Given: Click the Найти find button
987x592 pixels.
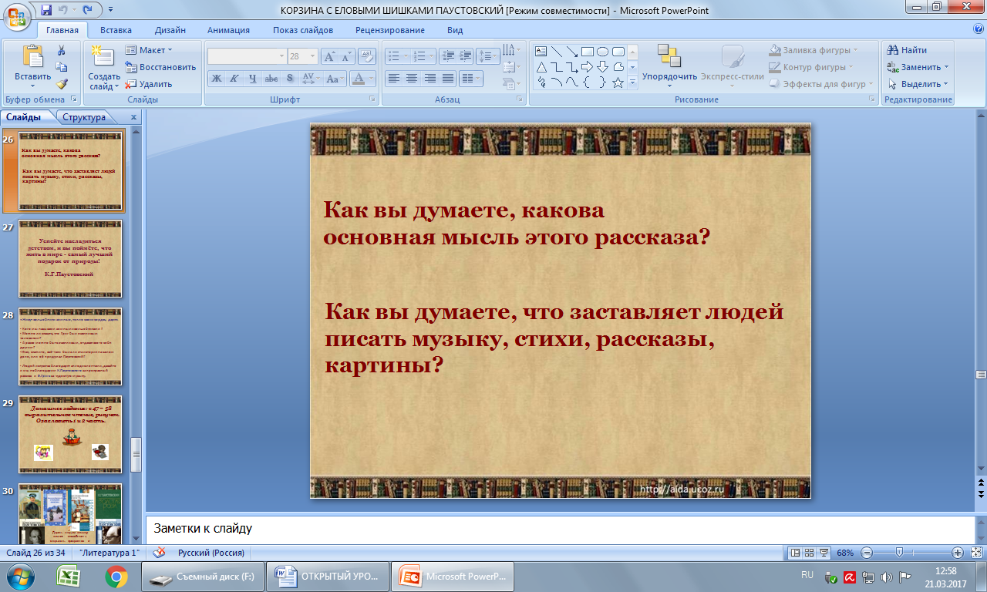Looking at the screenshot, I should 908,50.
